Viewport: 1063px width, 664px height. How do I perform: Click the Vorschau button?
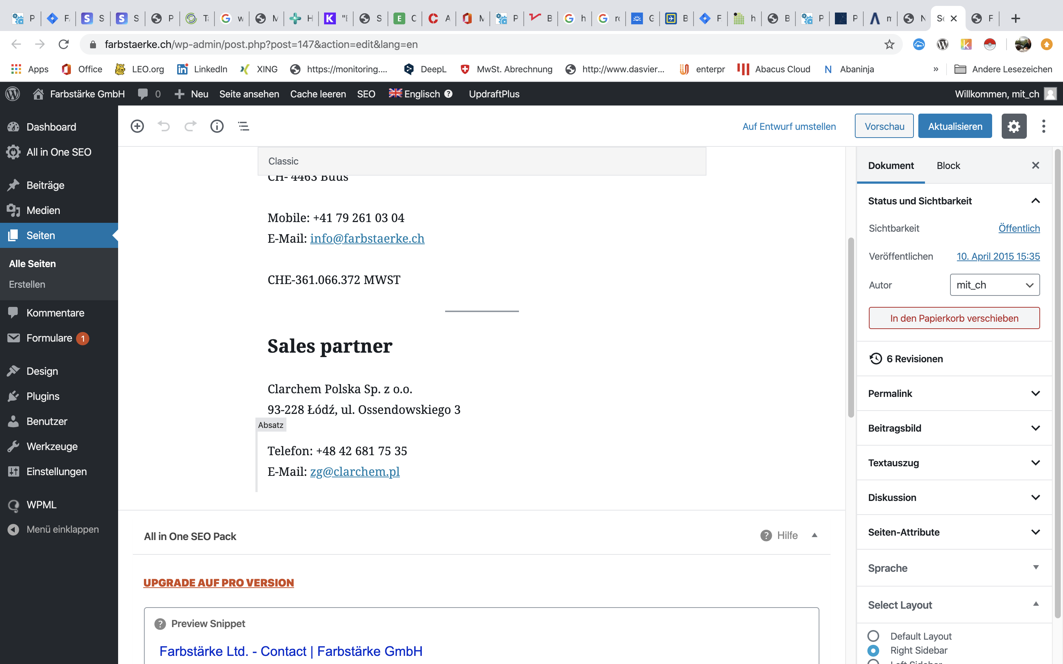(x=884, y=127)
